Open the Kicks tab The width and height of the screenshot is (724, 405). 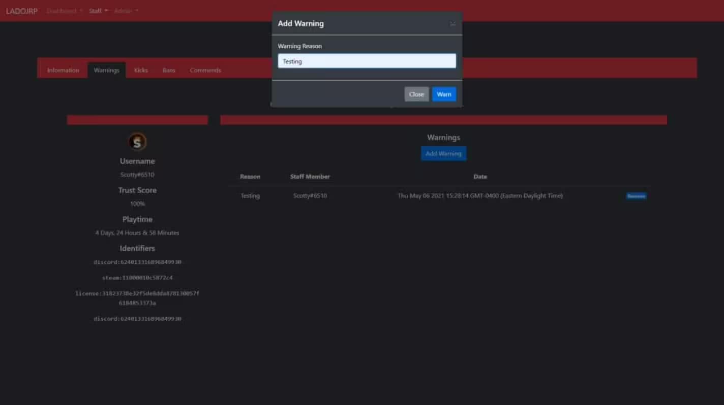pos(141,70)
